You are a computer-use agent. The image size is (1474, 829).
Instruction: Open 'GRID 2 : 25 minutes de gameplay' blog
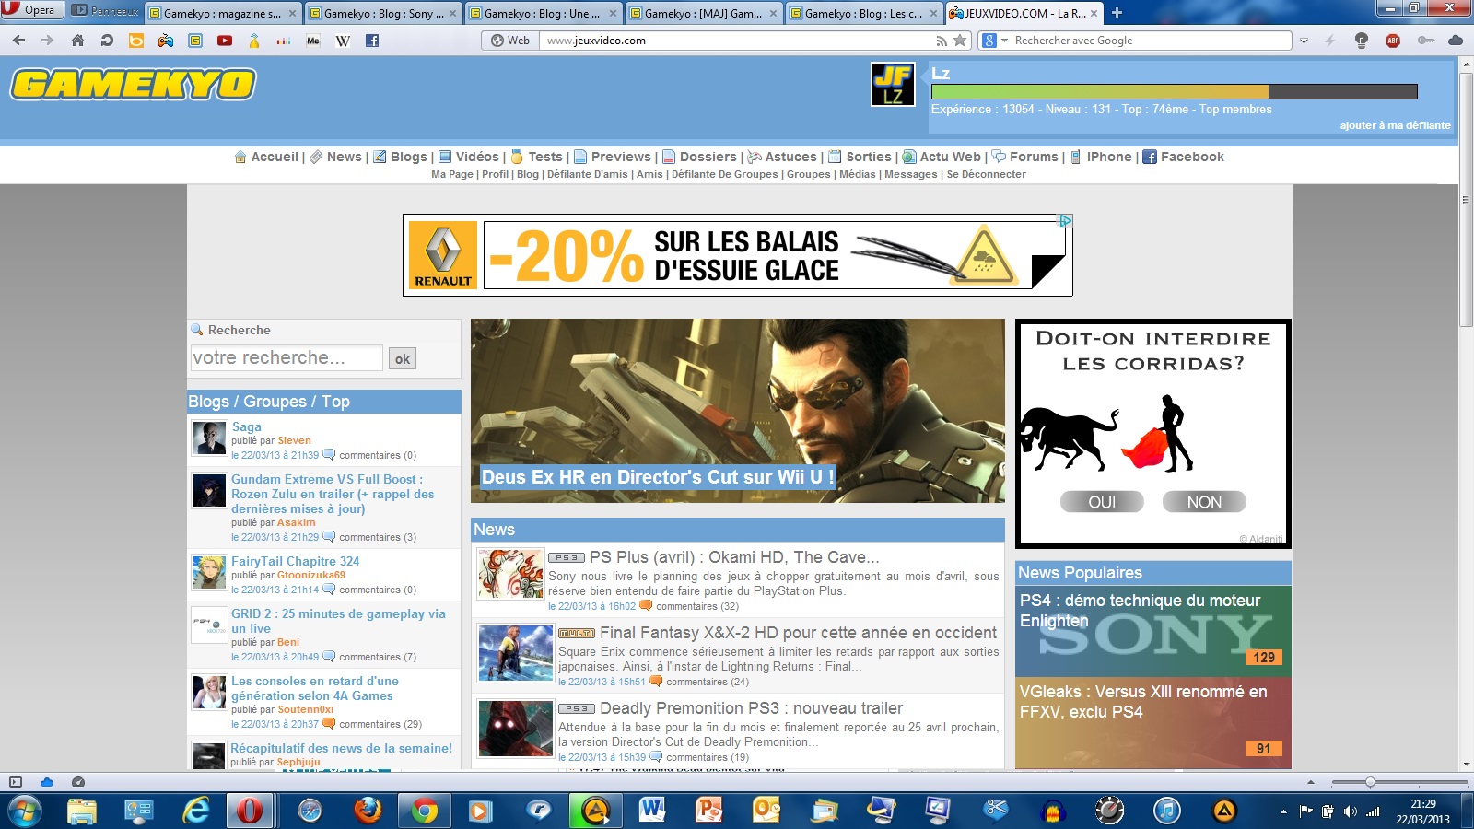coord(338,621)
